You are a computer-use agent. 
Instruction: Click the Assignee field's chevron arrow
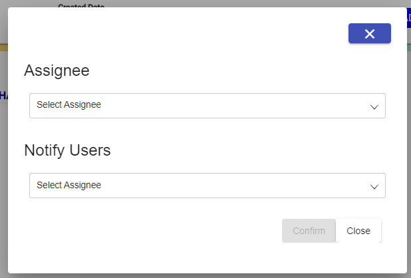[x=374, y=106]
